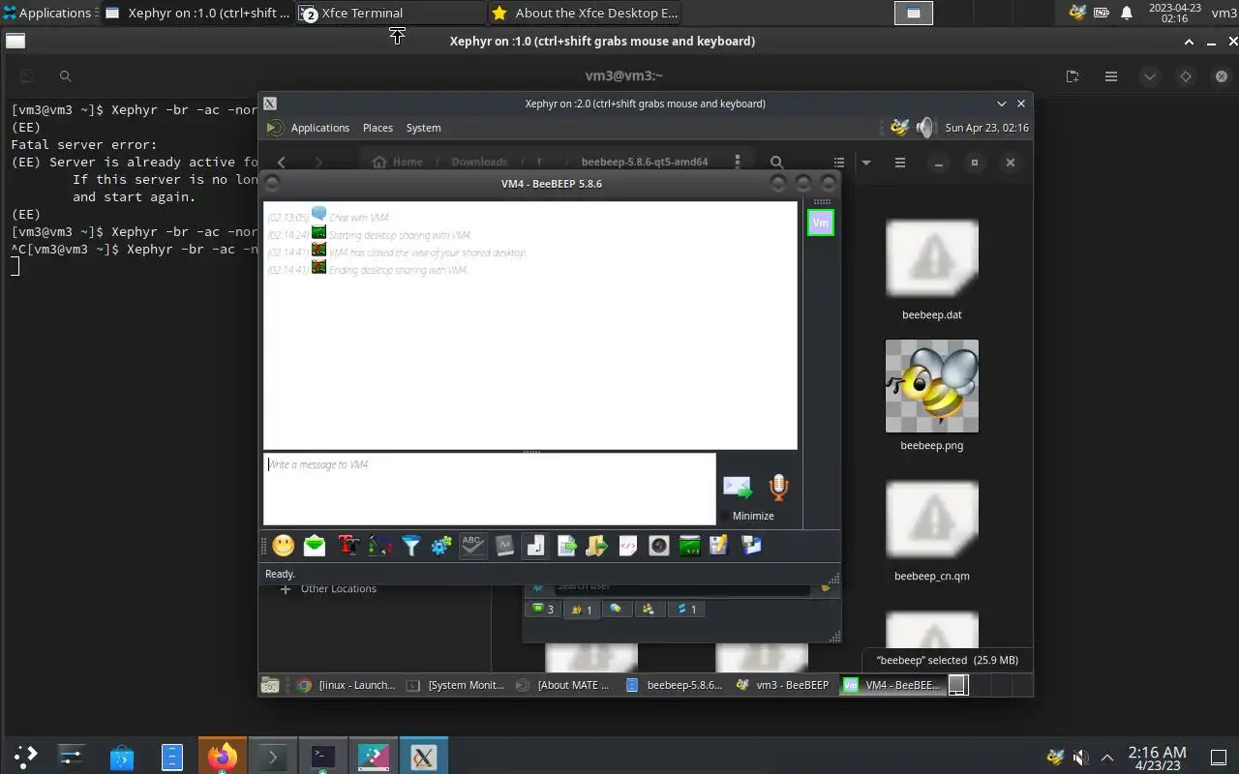This screenshot has height=774, width=1239.
Task: Open the blue shopping bag Discover icon
Action: [x=122, y=757]
